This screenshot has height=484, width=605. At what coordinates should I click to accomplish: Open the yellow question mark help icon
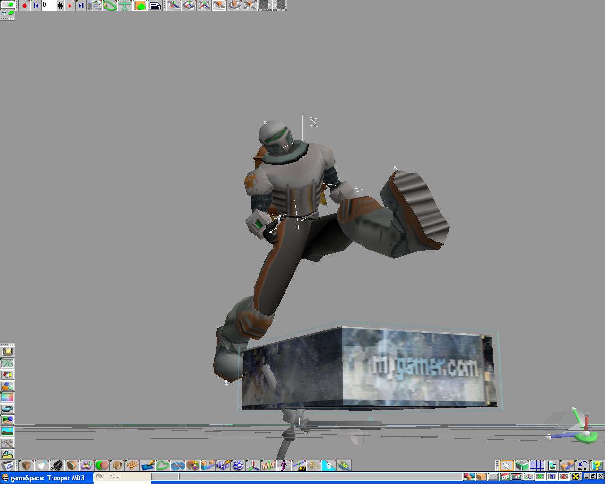597,466
